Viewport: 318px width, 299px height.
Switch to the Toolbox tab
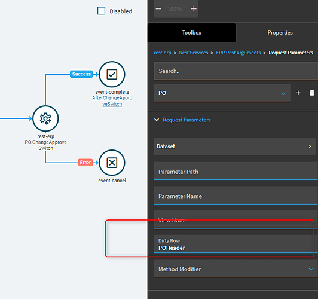(192, 33)
